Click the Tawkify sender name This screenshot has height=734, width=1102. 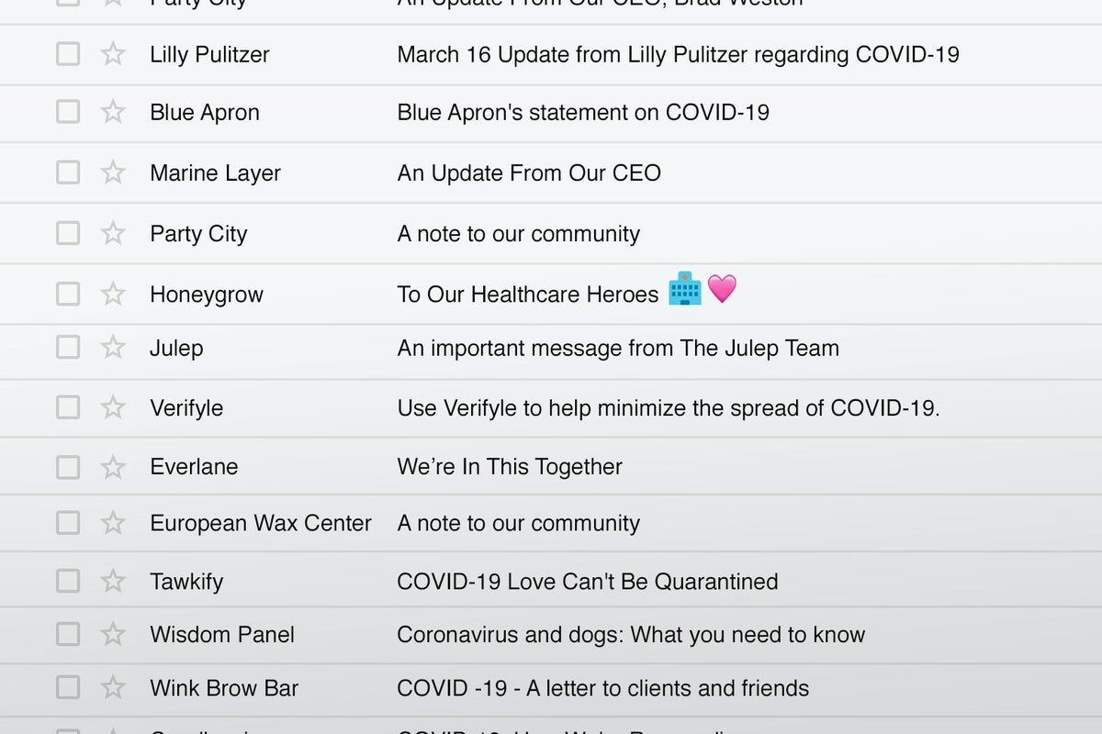186,581
